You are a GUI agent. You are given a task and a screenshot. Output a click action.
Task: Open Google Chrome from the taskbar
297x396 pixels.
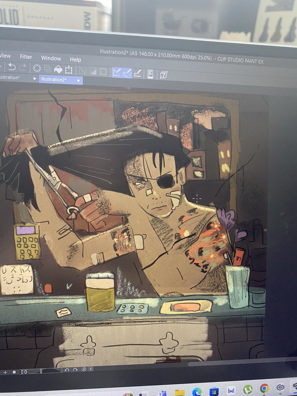coord(264,388)
